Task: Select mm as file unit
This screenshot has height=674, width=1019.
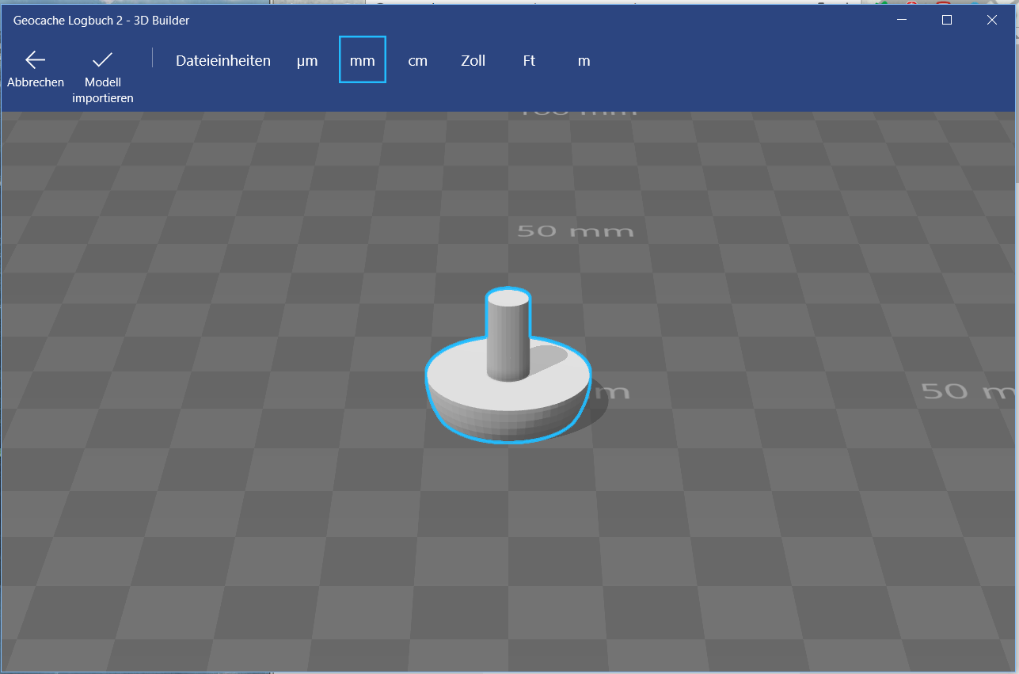Action: (x=363, y=60)
